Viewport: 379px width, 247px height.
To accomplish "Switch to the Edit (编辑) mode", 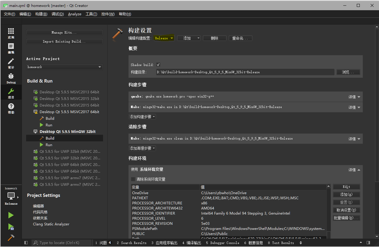I will point(11,48).
